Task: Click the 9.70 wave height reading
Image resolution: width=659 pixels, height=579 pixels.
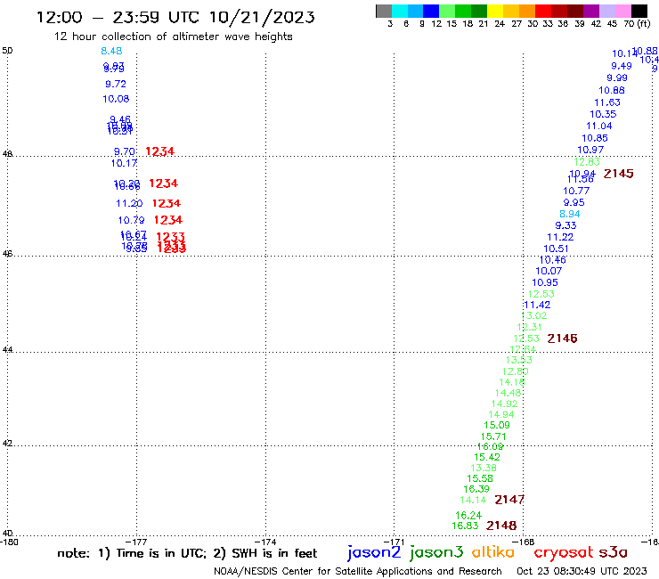Action: pyautogui.click(x=125, y=151)
